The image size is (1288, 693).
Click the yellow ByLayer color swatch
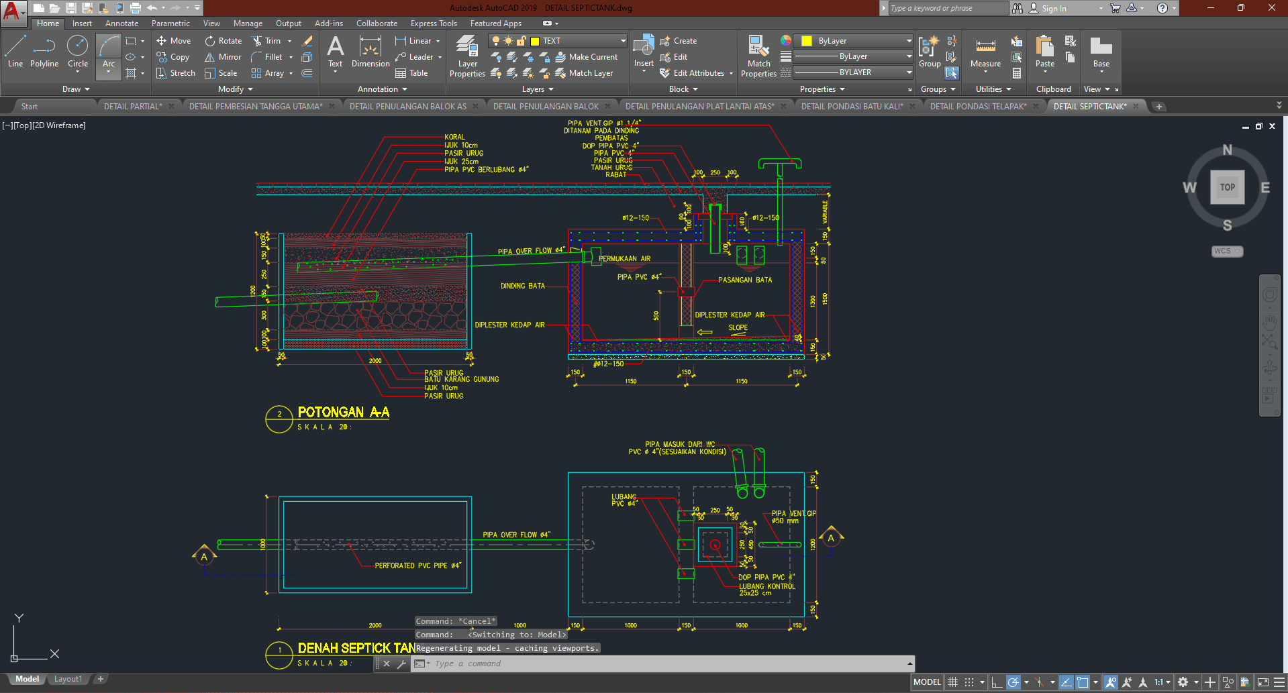(807, 41)
